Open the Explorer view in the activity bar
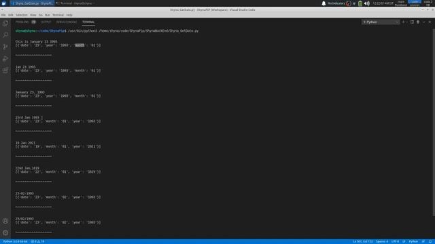 coord(5,24)
